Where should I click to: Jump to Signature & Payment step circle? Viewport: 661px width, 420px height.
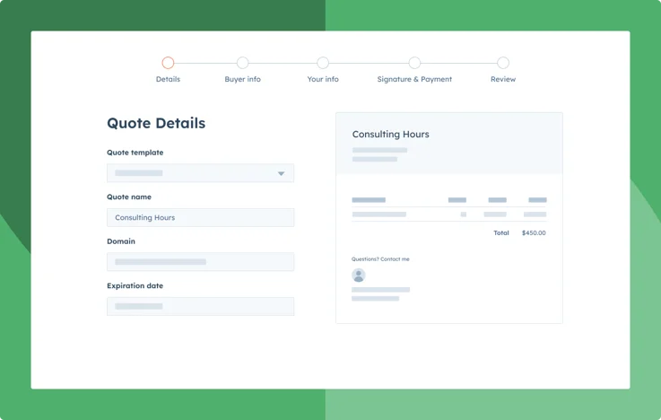coord(414,63)
